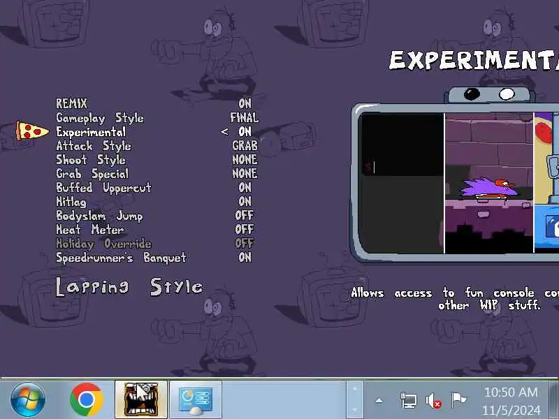This screenshot has height=419, width=559.
Task: Click the purple character gameplay preview
Action: (489, 182)
